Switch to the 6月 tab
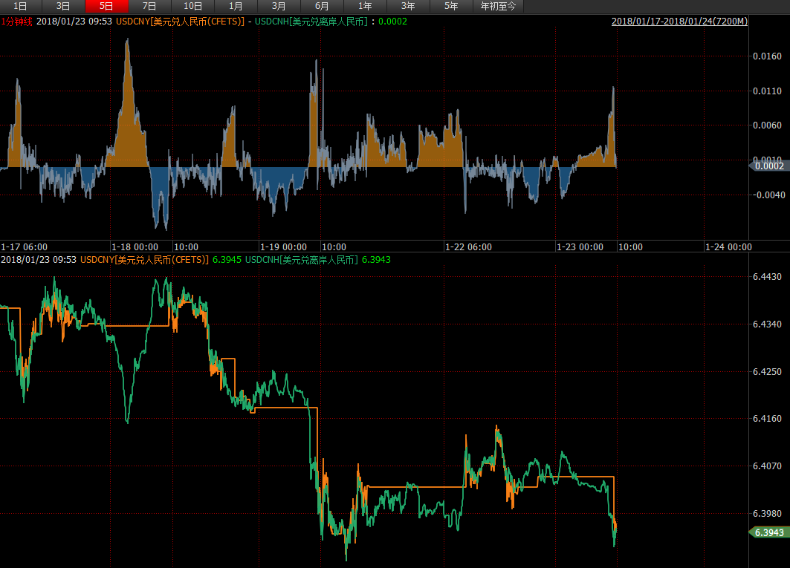Image resolution: width=790 pixels, height=568 pixels. coord(322,6)
